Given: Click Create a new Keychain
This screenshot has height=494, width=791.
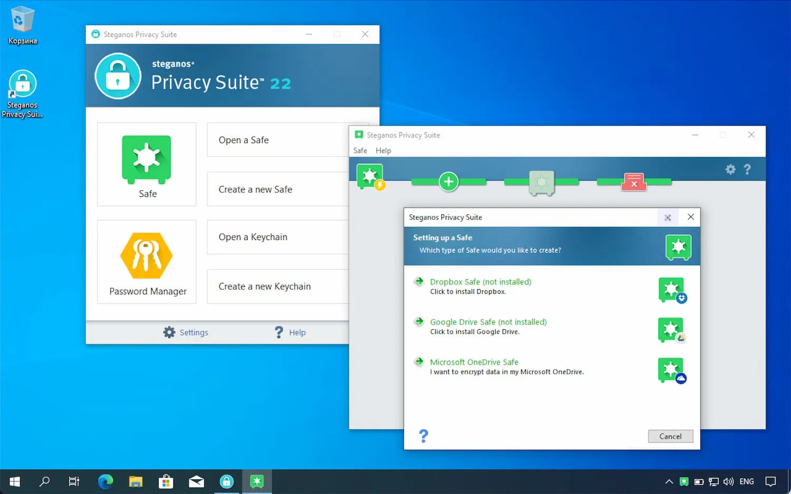Looking at the screenshot, I should pyautogui.click(x=265, y=286).
